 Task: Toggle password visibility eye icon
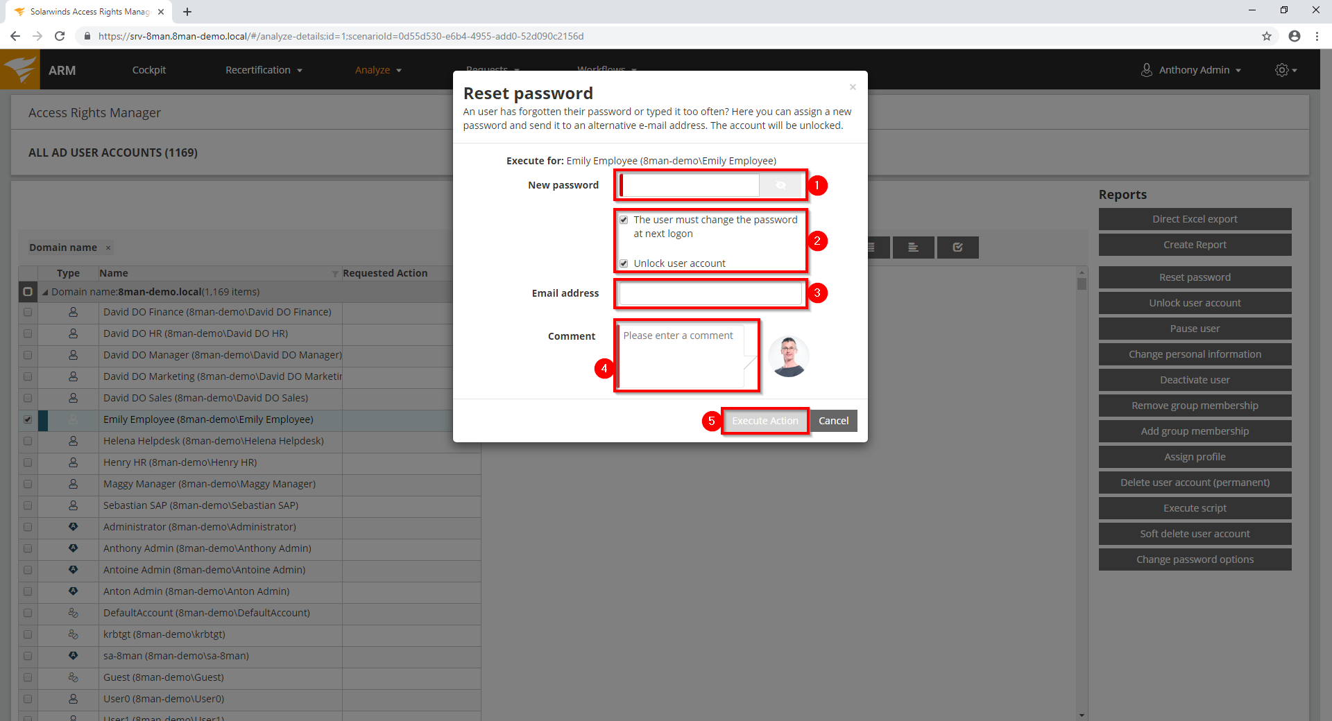[780, 185]
